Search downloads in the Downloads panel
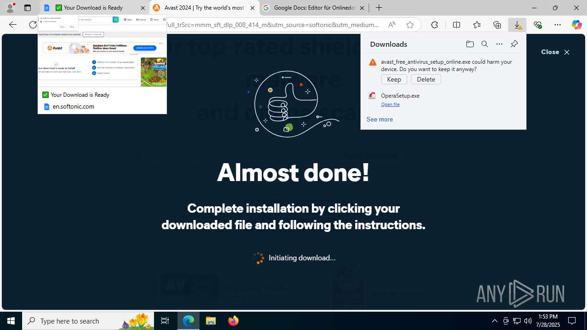 484,44
